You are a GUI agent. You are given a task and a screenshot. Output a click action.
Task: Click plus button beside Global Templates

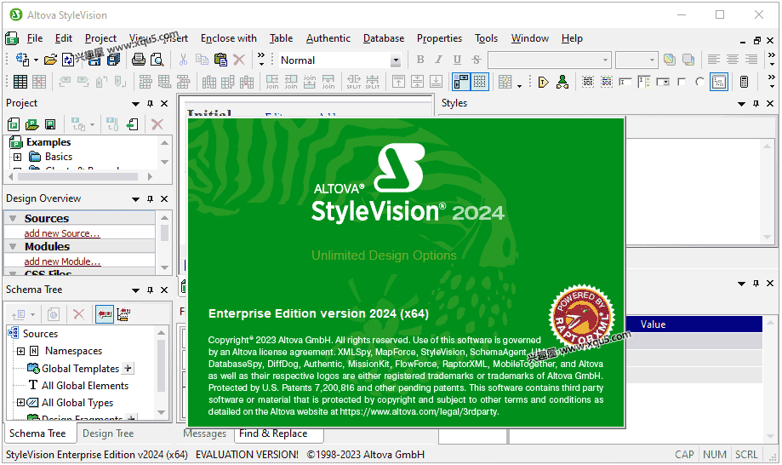pyautogui.click(x=128, y=368)
